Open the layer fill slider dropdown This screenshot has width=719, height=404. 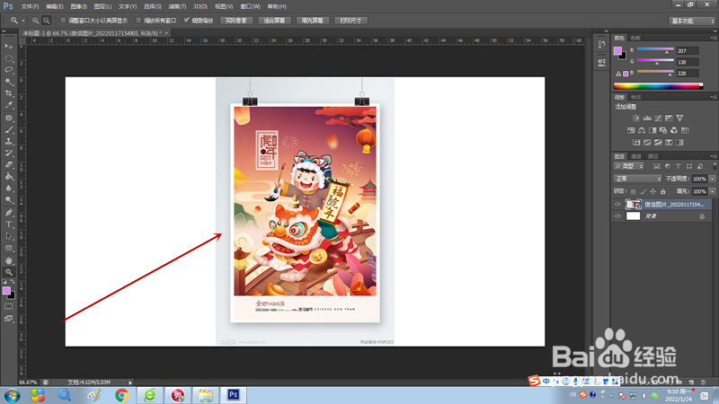point(712,191)
